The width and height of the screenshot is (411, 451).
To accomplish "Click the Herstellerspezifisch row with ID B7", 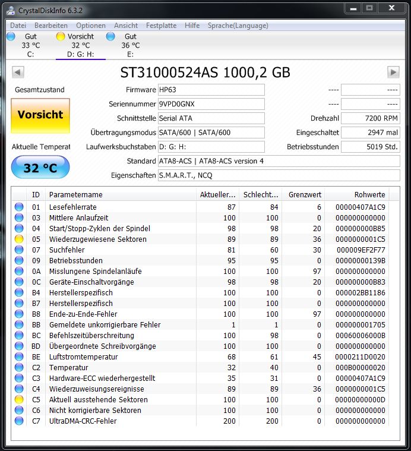I will coord(200,303).
